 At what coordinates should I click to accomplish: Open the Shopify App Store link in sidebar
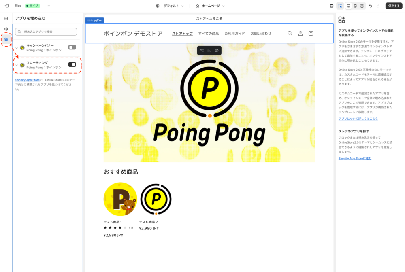28,80
